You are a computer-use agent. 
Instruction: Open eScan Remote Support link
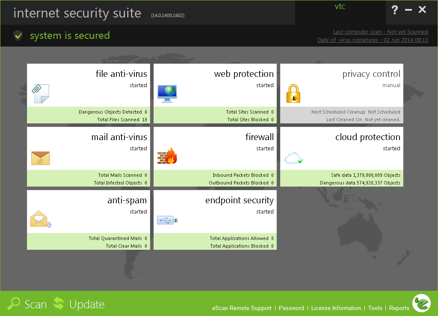[242, 308]
